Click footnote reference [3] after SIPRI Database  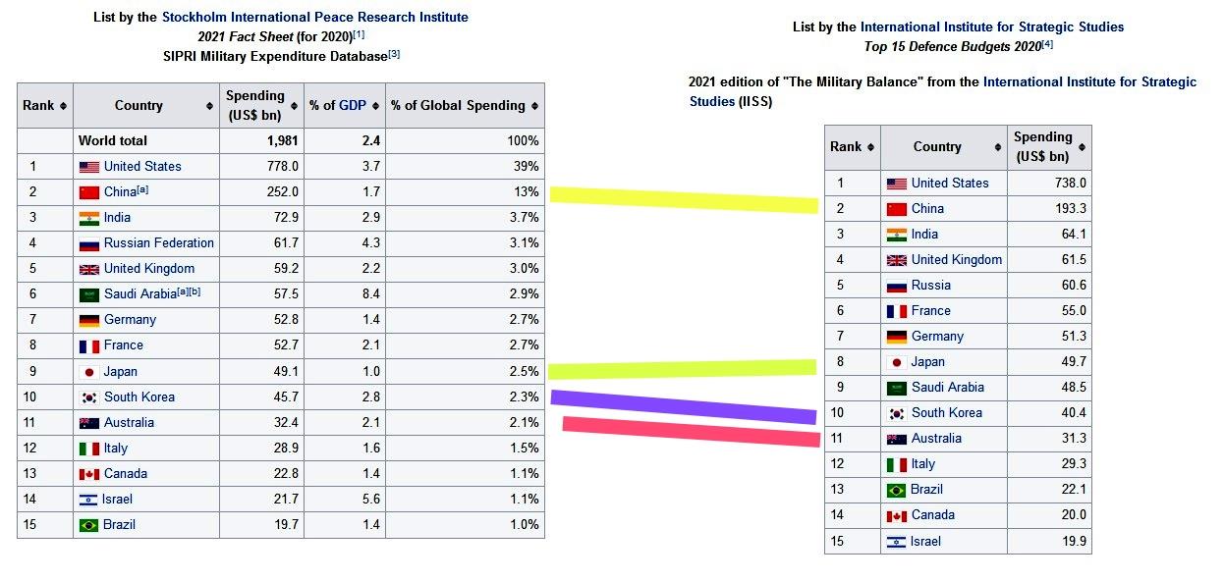click(394, 54)
